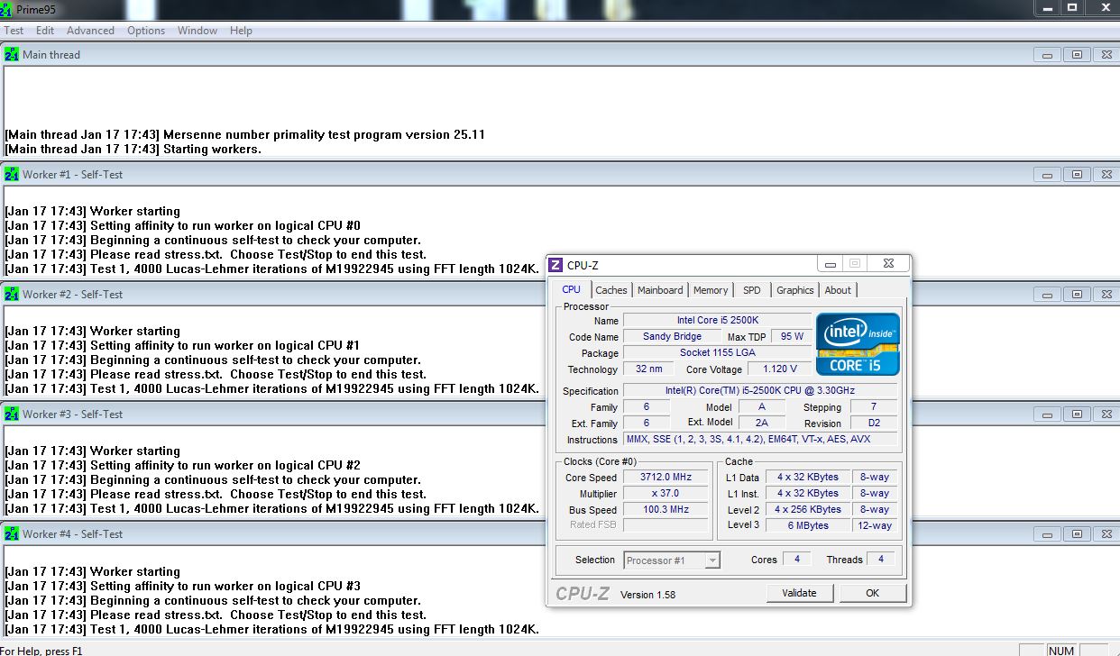Open the Window menu
Viewport: 1120px width, 656px height.
(197, 31)
